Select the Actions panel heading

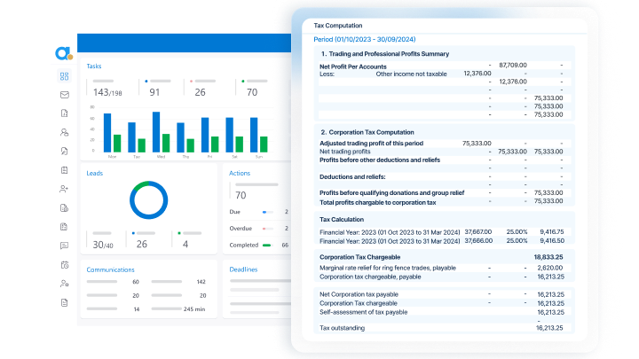pyautogui.click(x=240, y=173)
